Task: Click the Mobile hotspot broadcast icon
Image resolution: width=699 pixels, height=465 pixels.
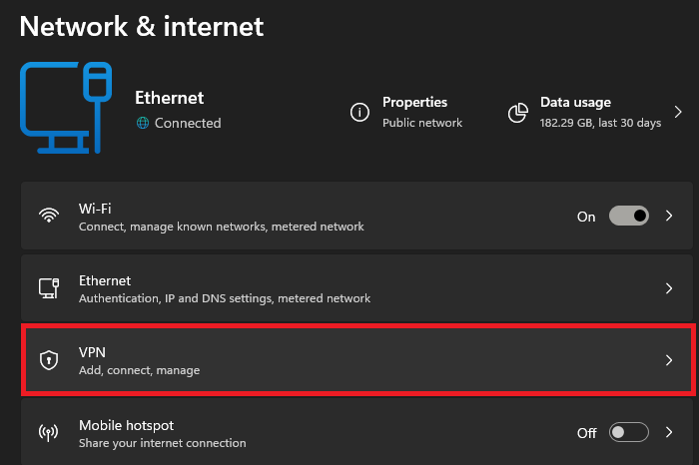Action: pyautogui.click(x=48, y=433)
